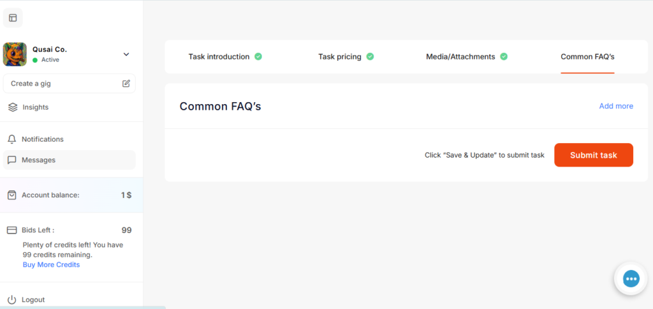
Task: Open the chat support widget bubble
Action: pos(631,278)
